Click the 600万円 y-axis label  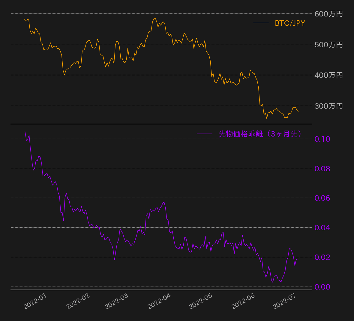point(328,14)
